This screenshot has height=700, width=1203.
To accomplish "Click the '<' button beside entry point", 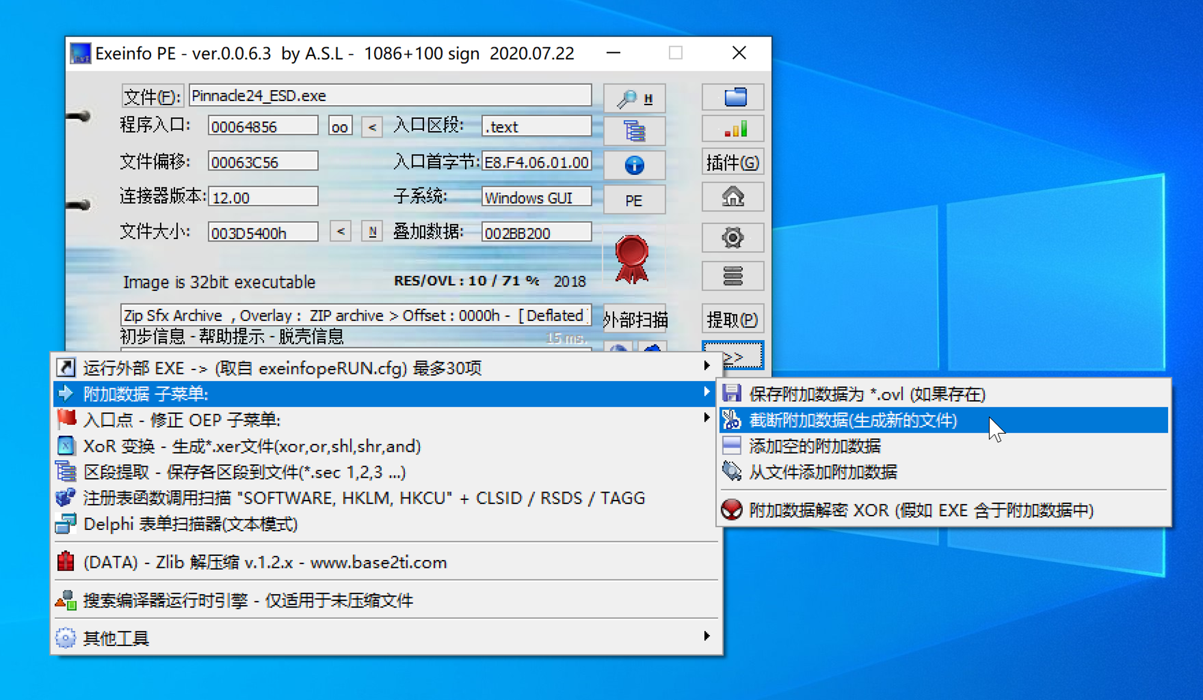I will click(372, 127).
